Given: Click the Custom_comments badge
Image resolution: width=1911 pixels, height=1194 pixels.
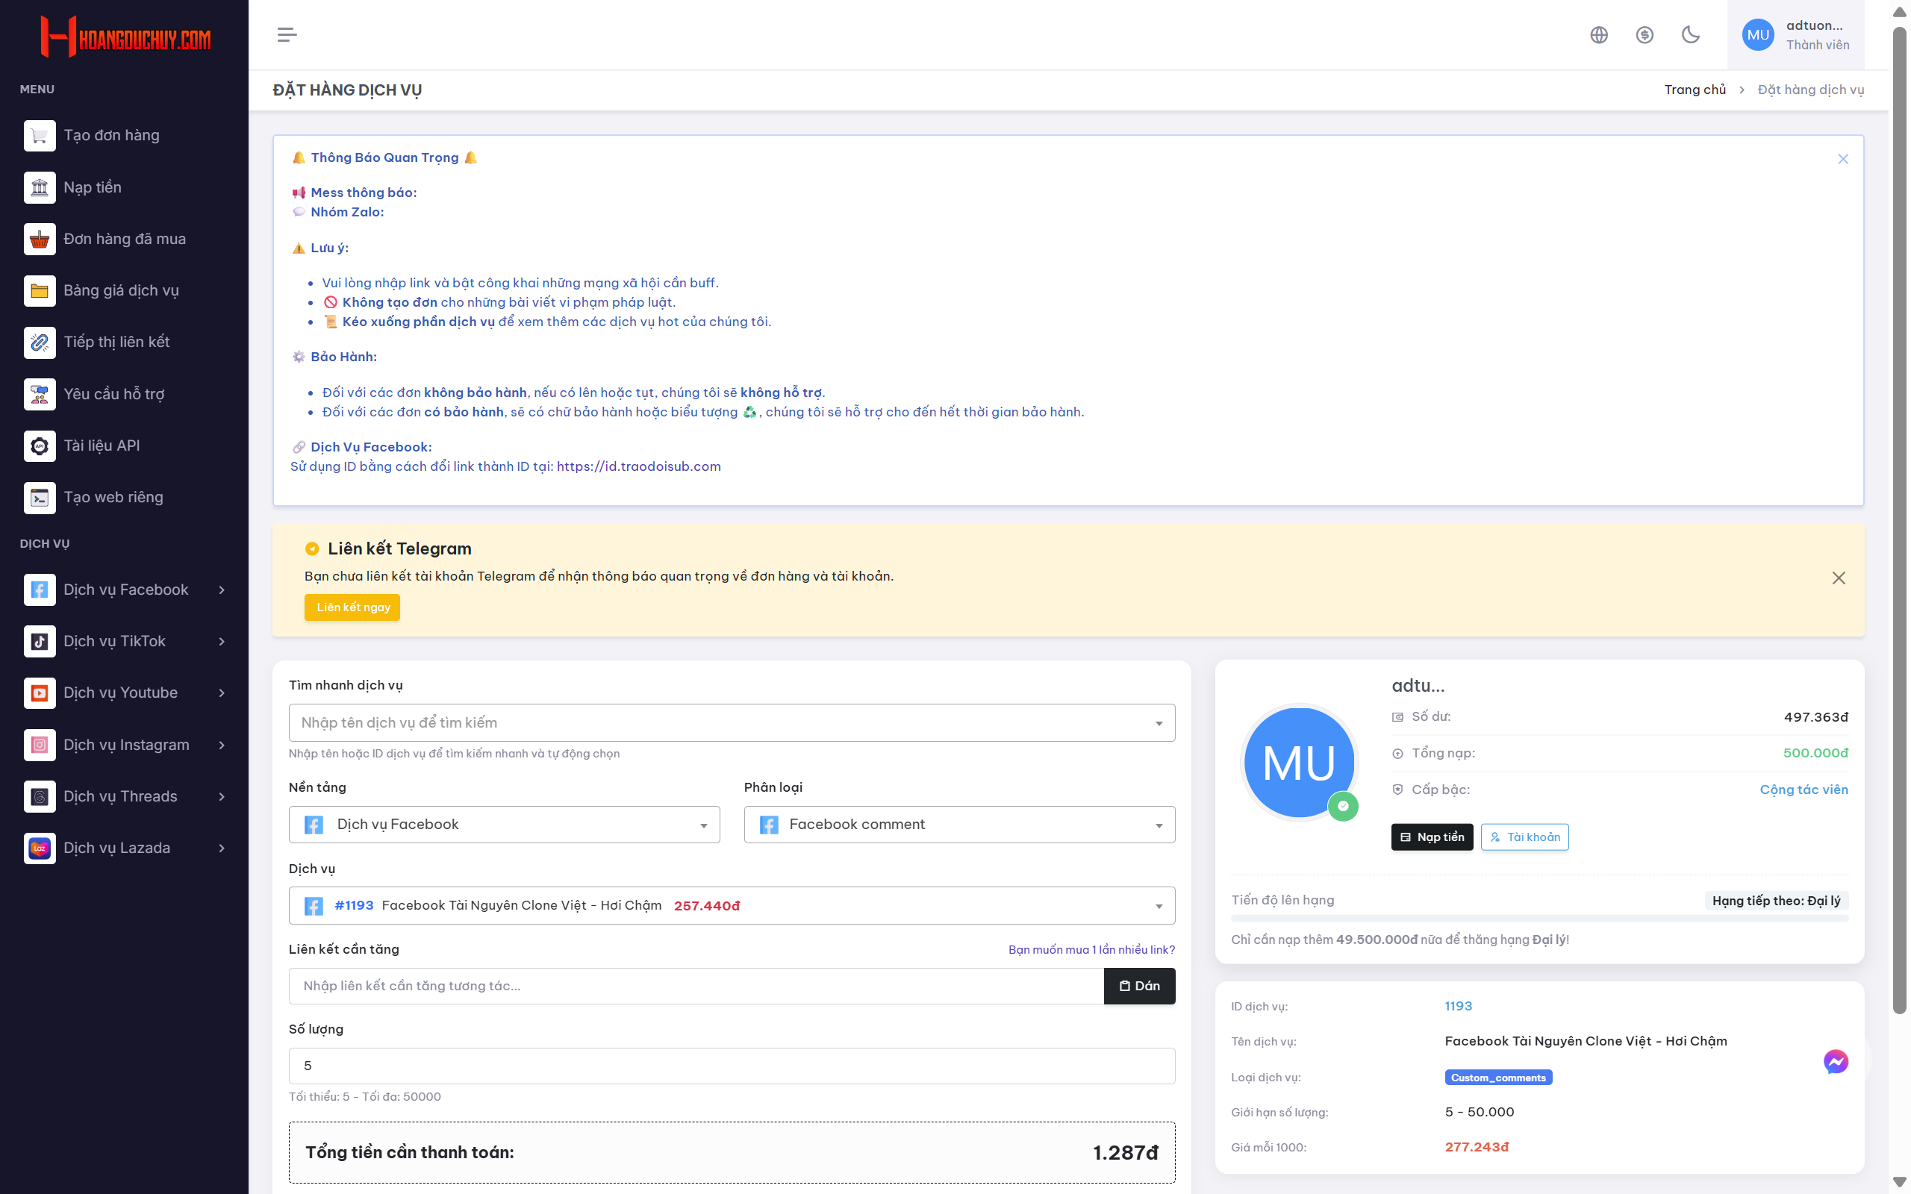Looking at the screenshot, I should click(1498, 1078).
